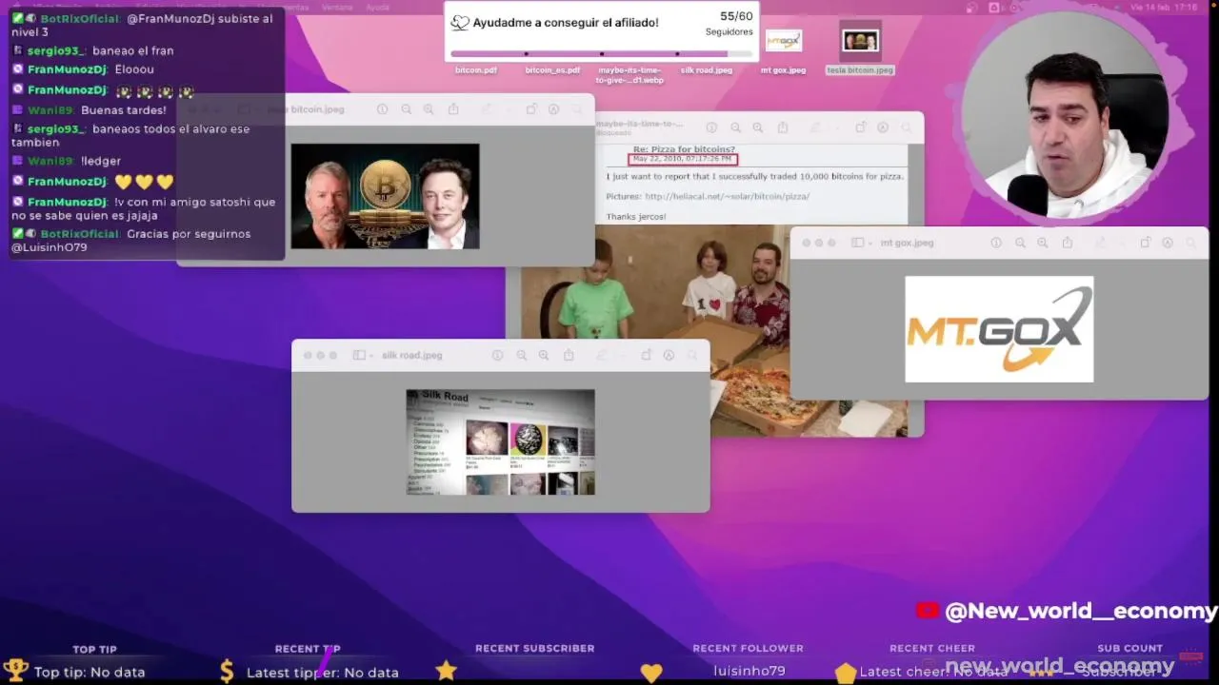This screenshot has width=1219, height=685.
Task: Click the MT.GOX logo image
Action: [x=999, y=329]
